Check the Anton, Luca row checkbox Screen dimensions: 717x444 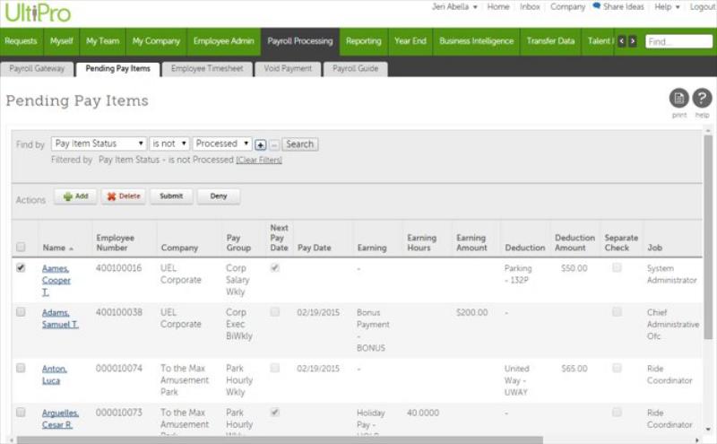pos(21,368)
